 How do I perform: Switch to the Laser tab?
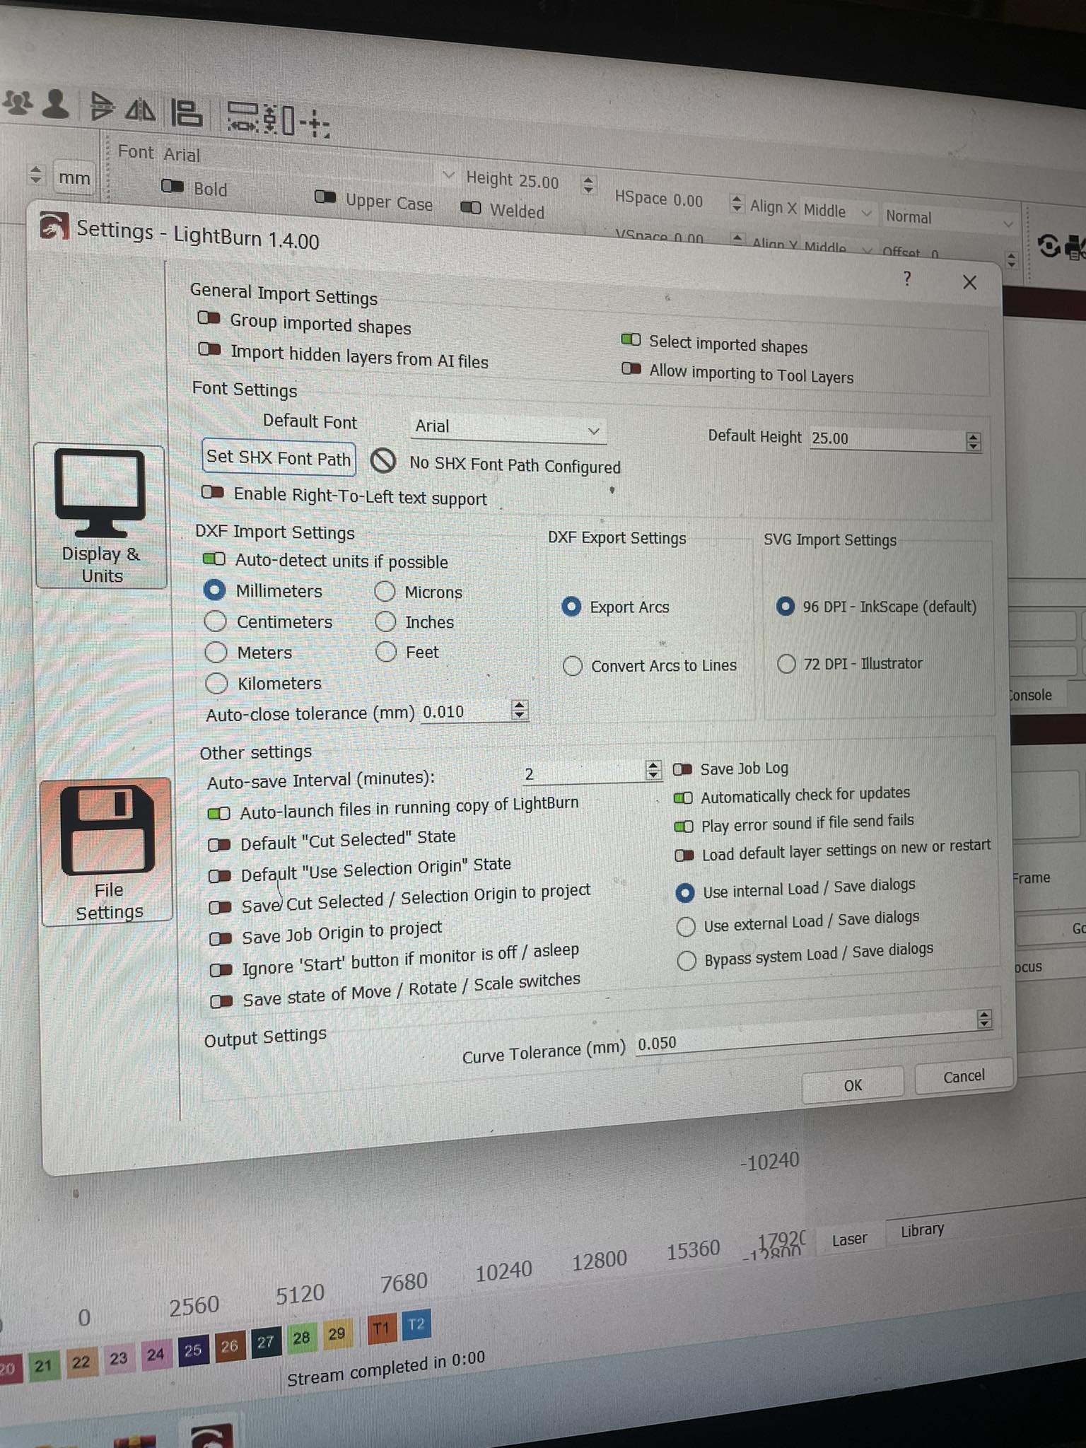[x=849, y=1239]
